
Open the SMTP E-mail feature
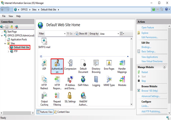click(x=44, y=43)
